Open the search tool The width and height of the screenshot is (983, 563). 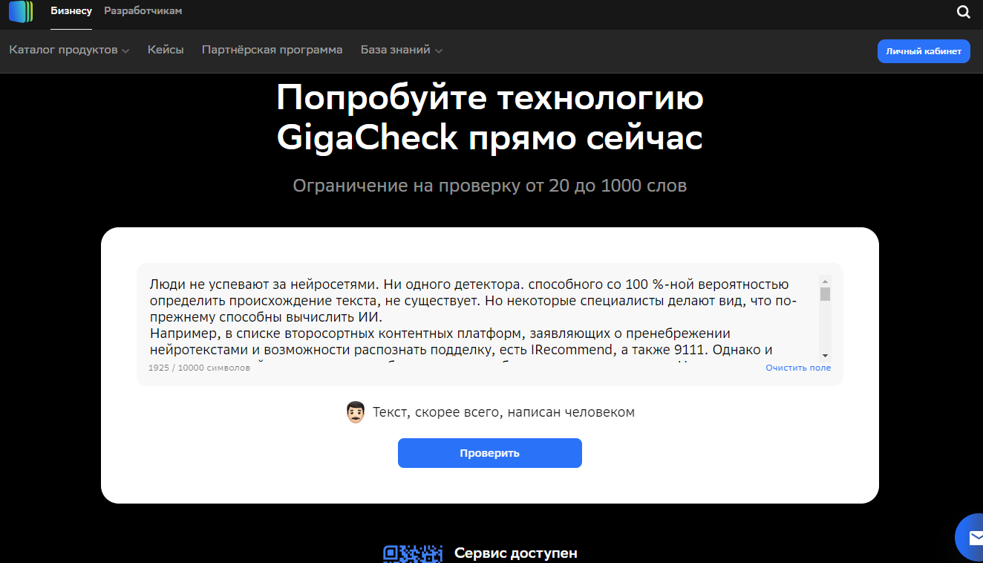(963, 12)
